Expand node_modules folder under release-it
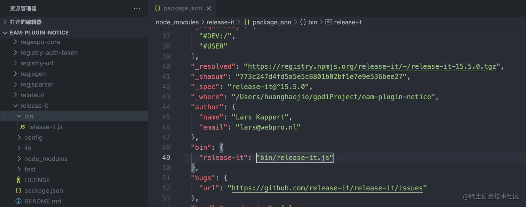526x207 pixels. point(19,159)
